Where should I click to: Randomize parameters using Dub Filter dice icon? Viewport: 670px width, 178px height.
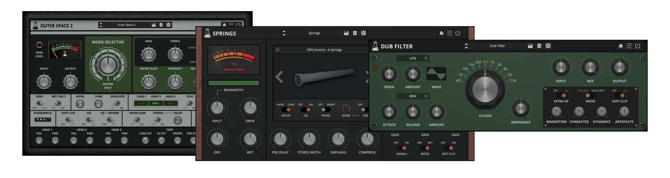click(548, 46)
